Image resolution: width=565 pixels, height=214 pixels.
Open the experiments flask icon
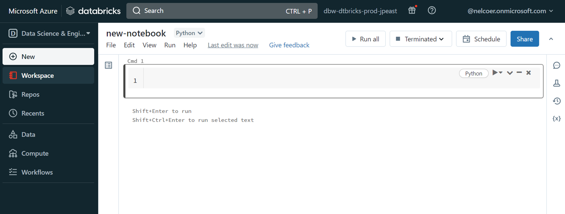pyautogui.click(x=556, y=83)
